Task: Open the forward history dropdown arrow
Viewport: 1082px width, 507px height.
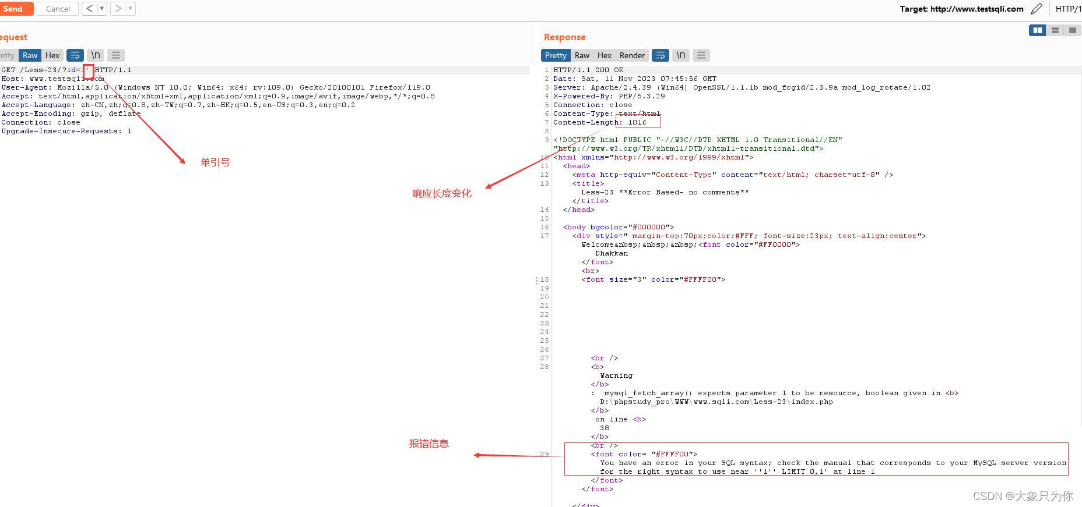Action: [131, 9]
